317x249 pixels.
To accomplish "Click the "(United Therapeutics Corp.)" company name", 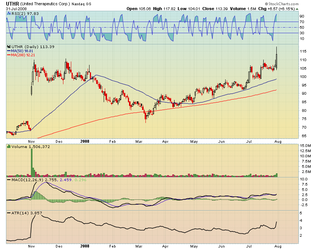I will (45, 4).
